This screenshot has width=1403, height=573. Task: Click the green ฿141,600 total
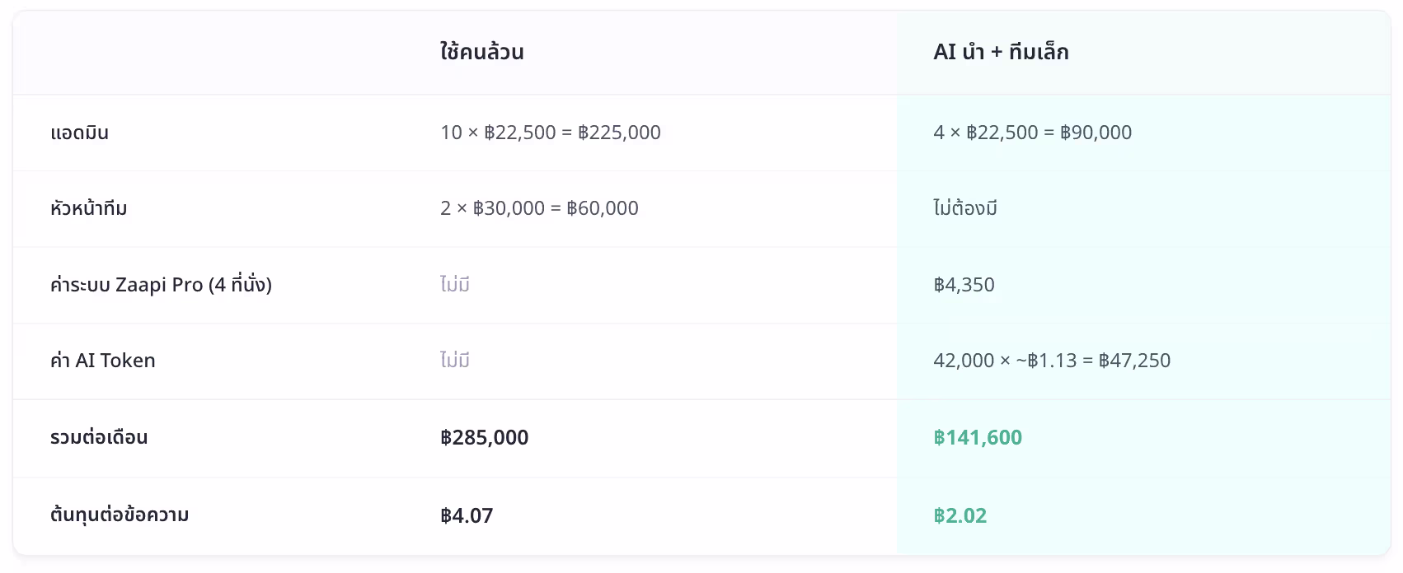click(x=978, y=437)
